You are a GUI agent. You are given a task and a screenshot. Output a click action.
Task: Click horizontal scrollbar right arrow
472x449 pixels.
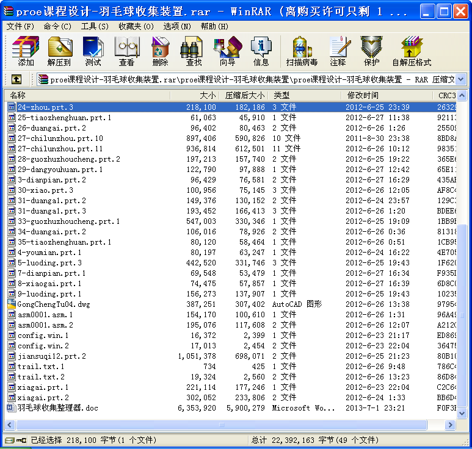click(451, 425)
